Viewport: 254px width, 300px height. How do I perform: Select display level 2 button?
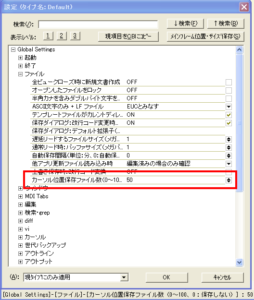pos(62,36)
